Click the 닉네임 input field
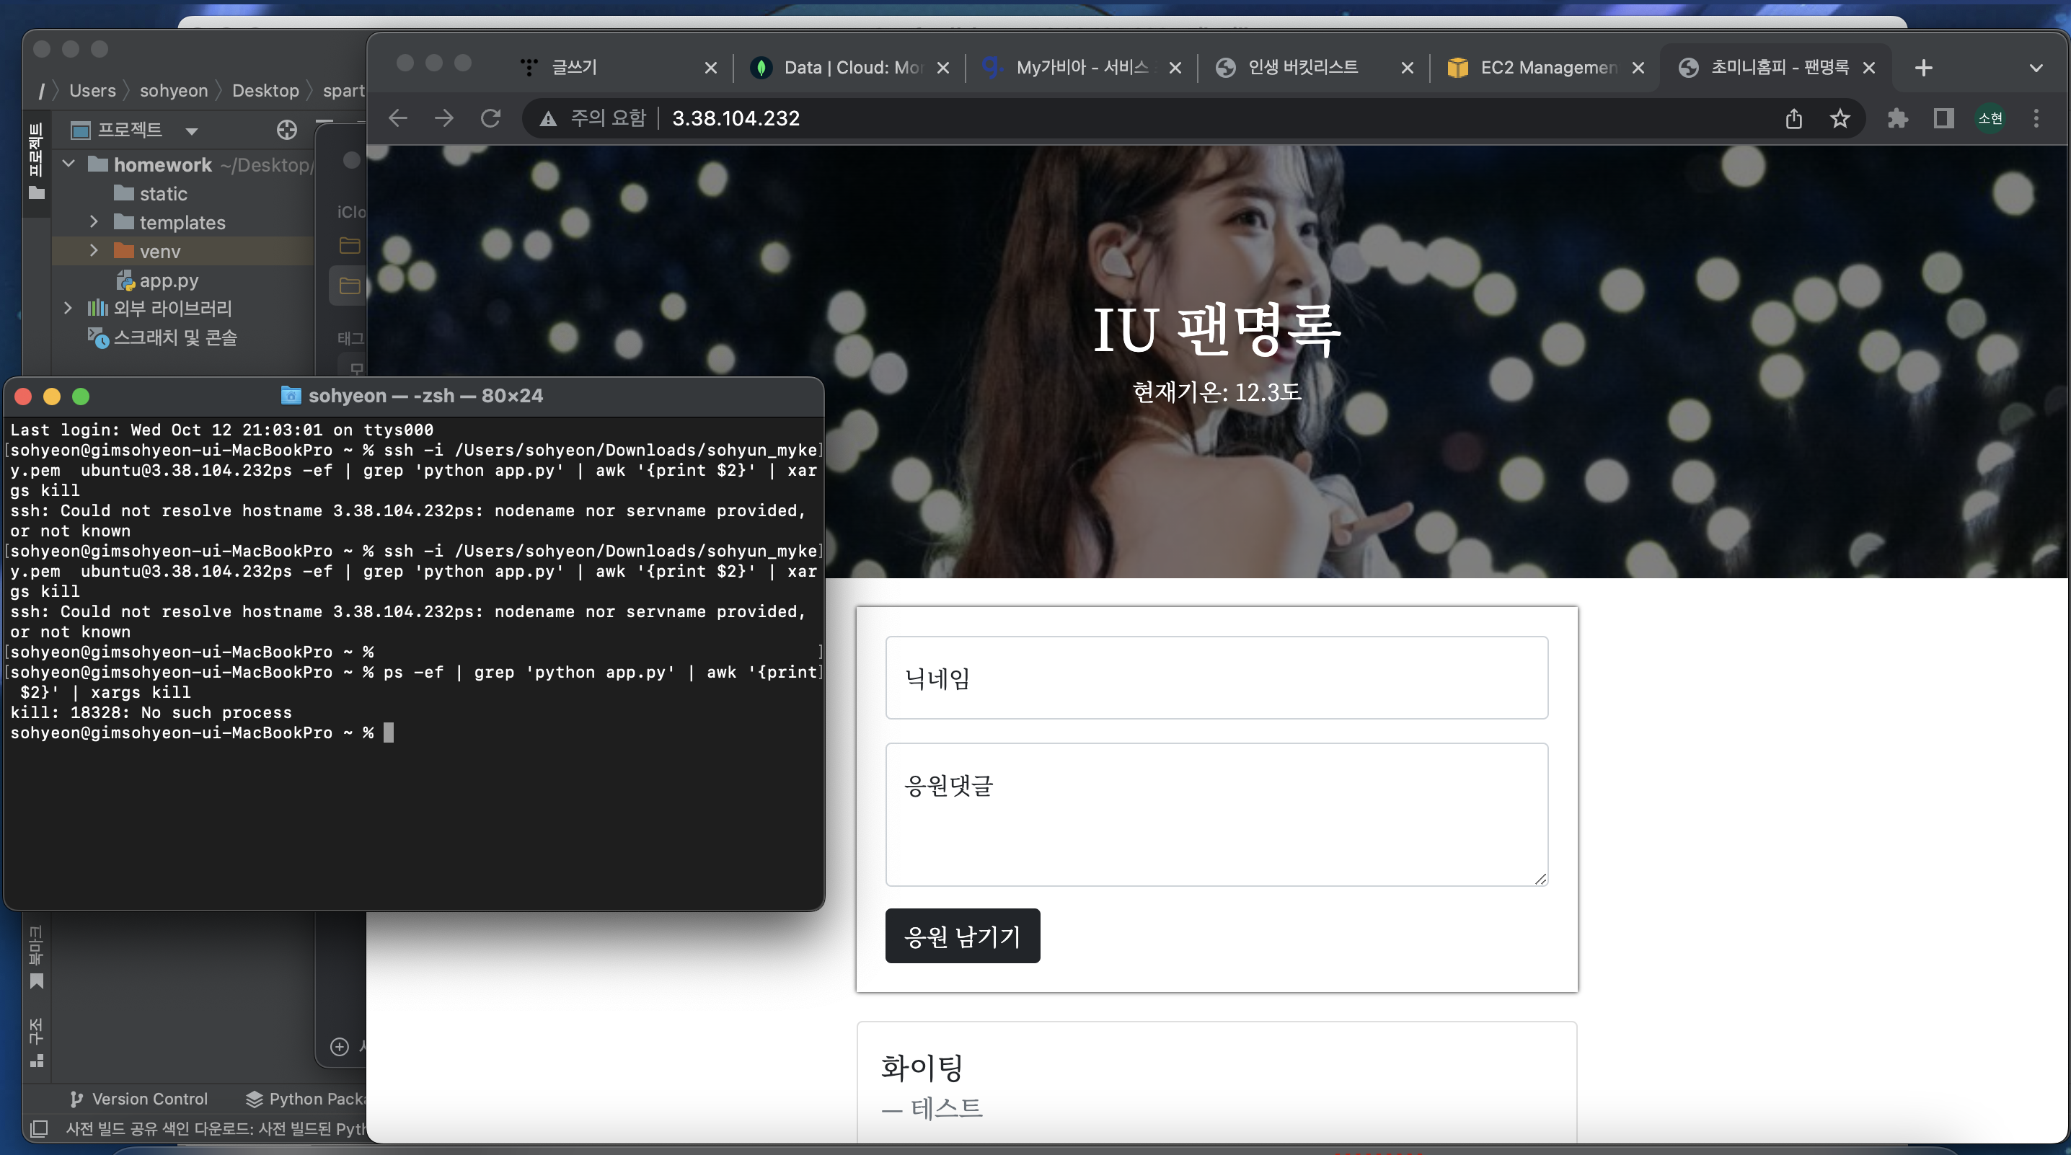This screenshot has width=2071, height=1155. (x=1216, y=678)
